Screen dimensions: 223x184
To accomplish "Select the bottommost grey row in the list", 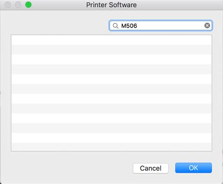I will coord(111,147).
